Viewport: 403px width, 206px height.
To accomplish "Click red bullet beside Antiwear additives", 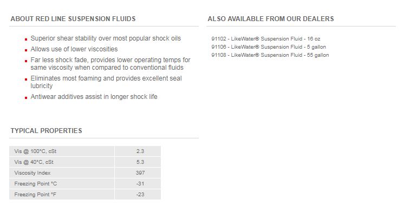I will pyautogui.click(x=26, y=98).
